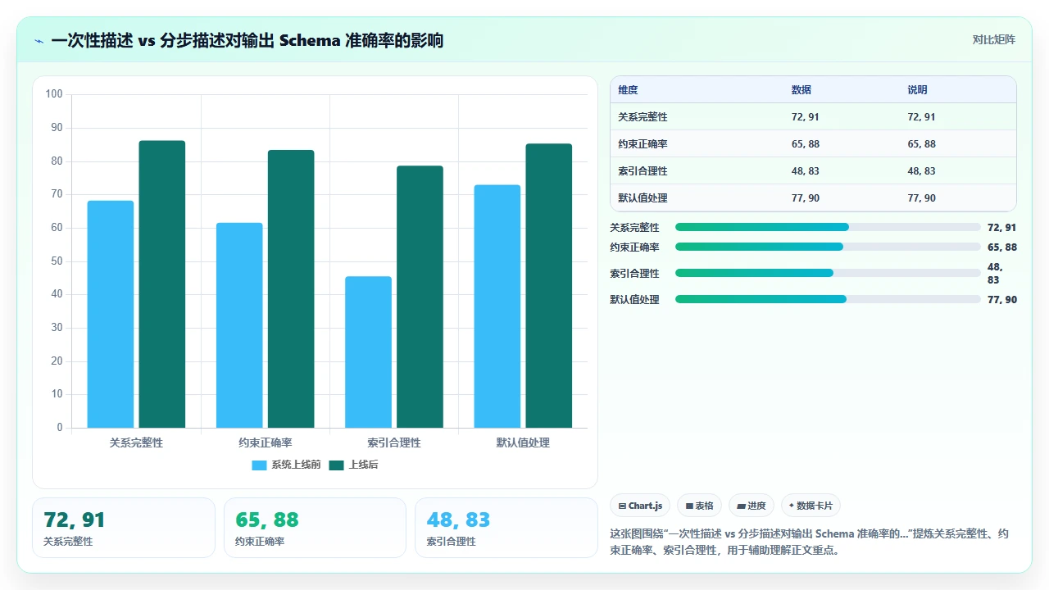Click the 关系完整性 progress bar
The image size is (1049, 590).
(828, 227)
